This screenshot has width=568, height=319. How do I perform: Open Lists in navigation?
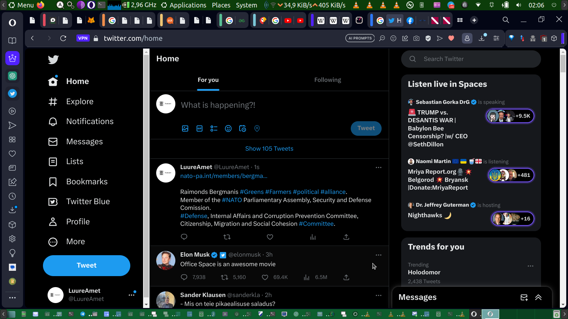pos(66,162)
